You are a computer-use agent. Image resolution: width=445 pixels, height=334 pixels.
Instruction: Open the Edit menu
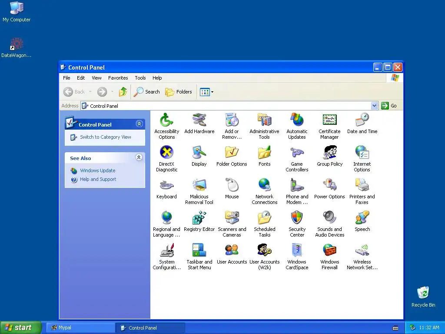click(x=81, y=78)
